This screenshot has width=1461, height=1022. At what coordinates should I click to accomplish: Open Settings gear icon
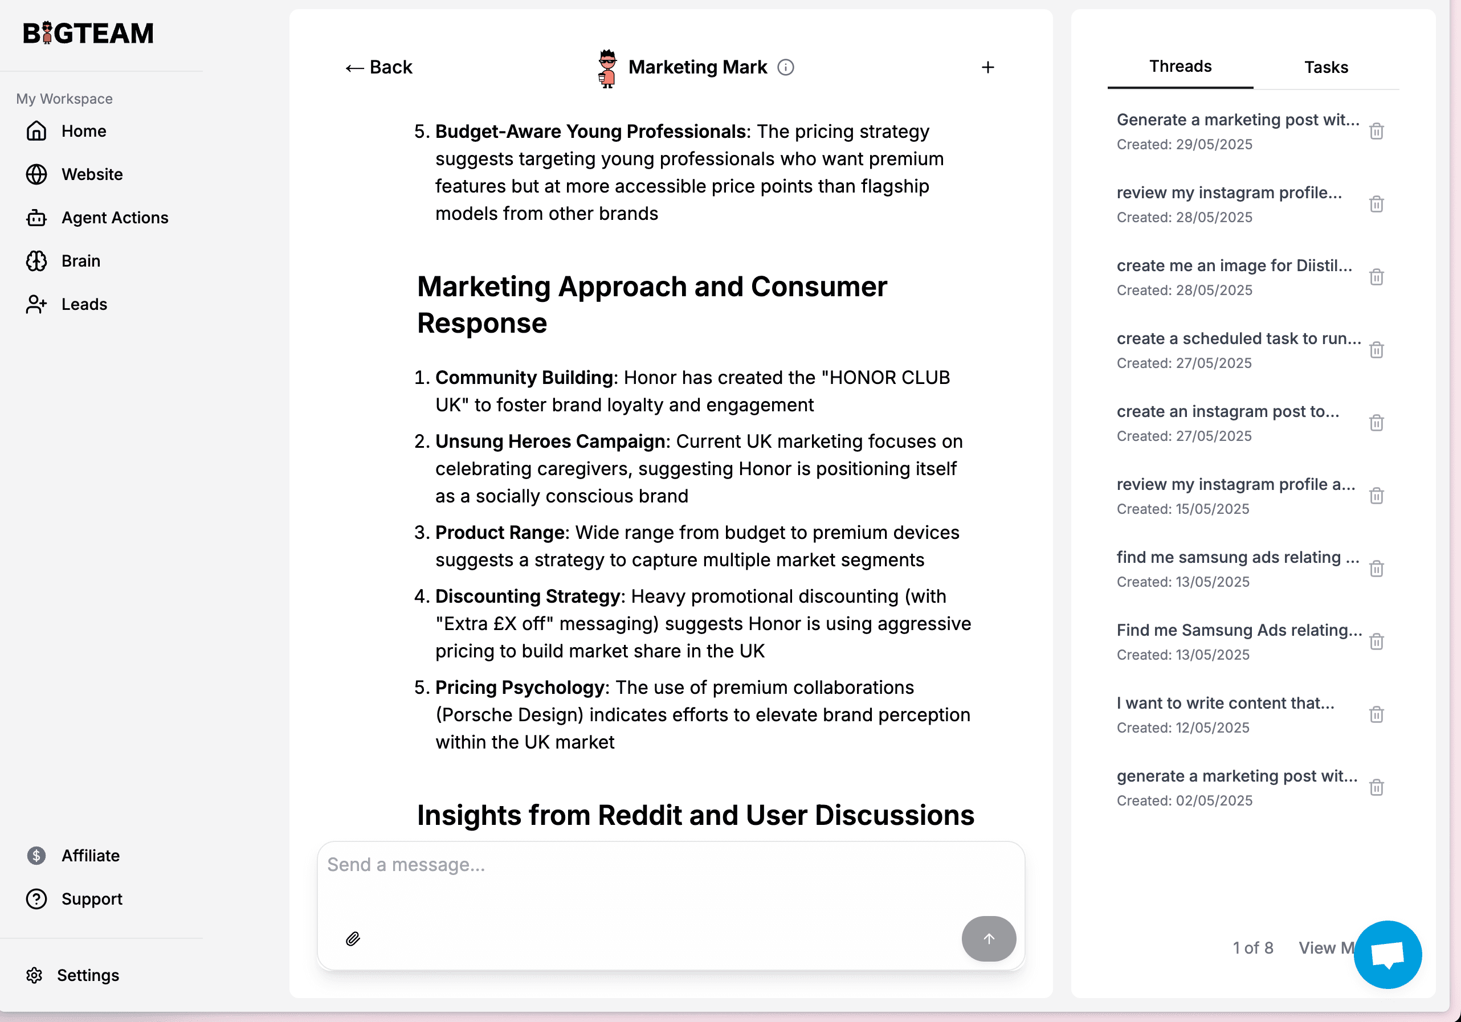pos(34,975)
